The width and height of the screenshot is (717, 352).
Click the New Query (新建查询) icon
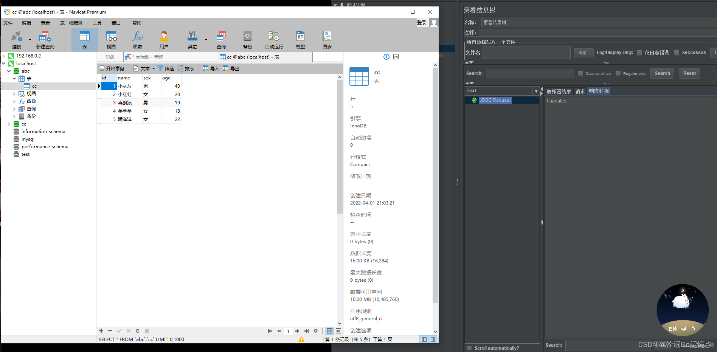tap(45, 40)
